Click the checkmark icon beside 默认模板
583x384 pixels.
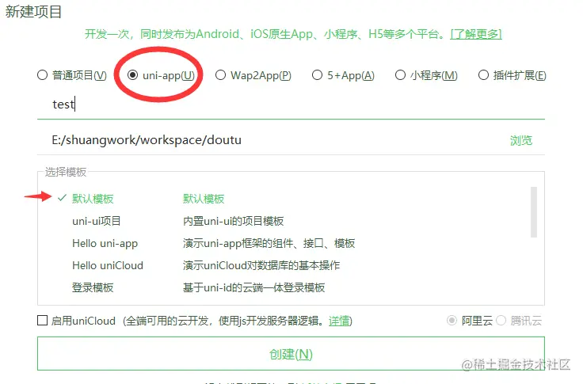pos(62,198)
